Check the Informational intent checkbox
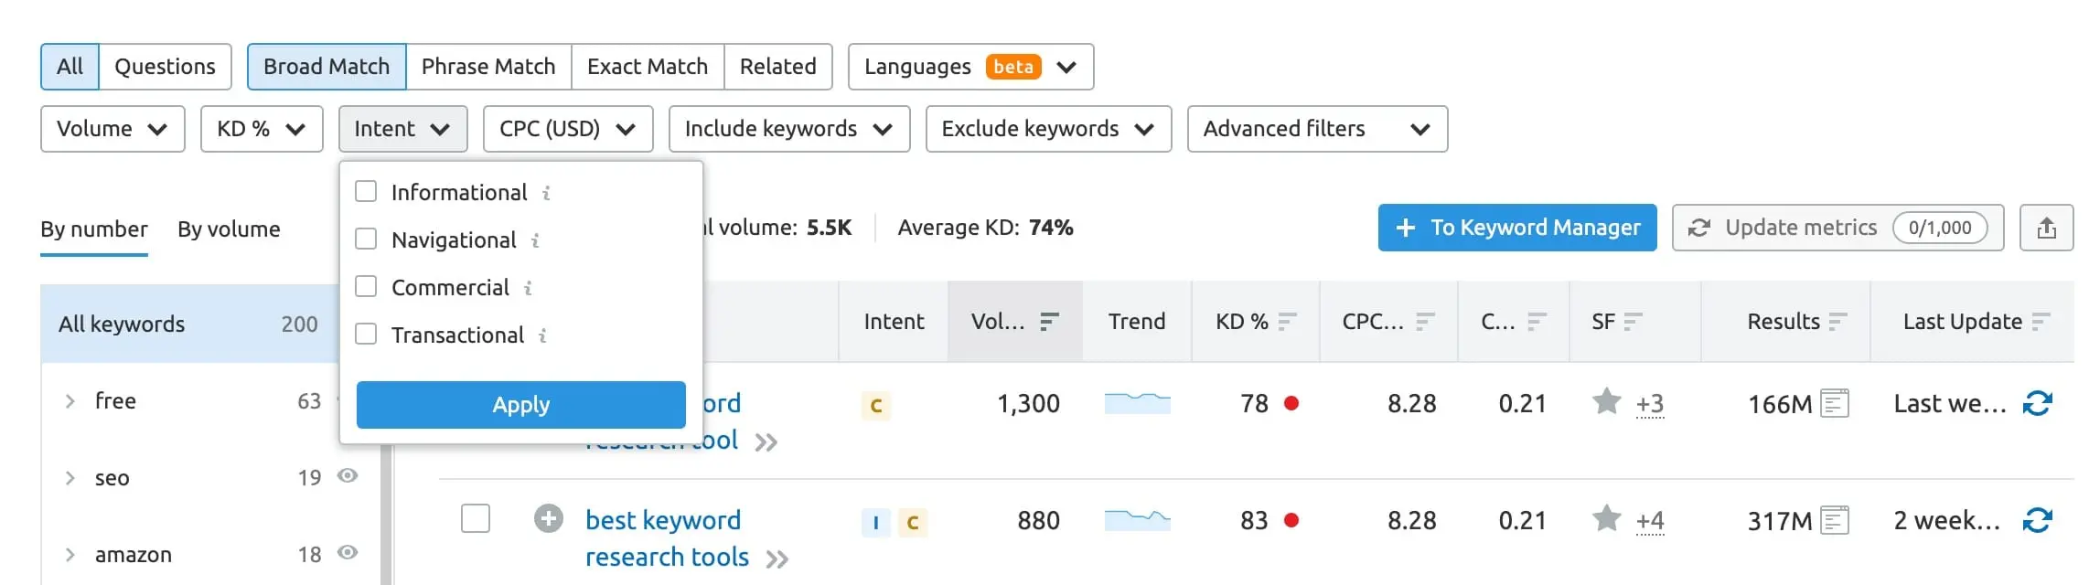Viewport: 2089px width, 585px height. click(366, 192)
